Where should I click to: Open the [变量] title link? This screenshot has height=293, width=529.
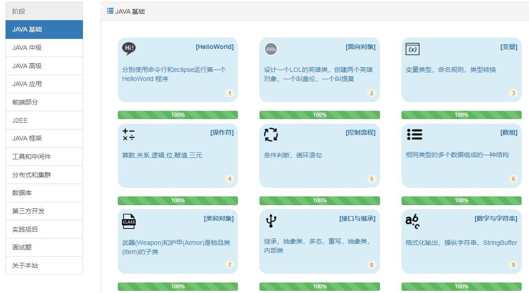click(509, 47)
